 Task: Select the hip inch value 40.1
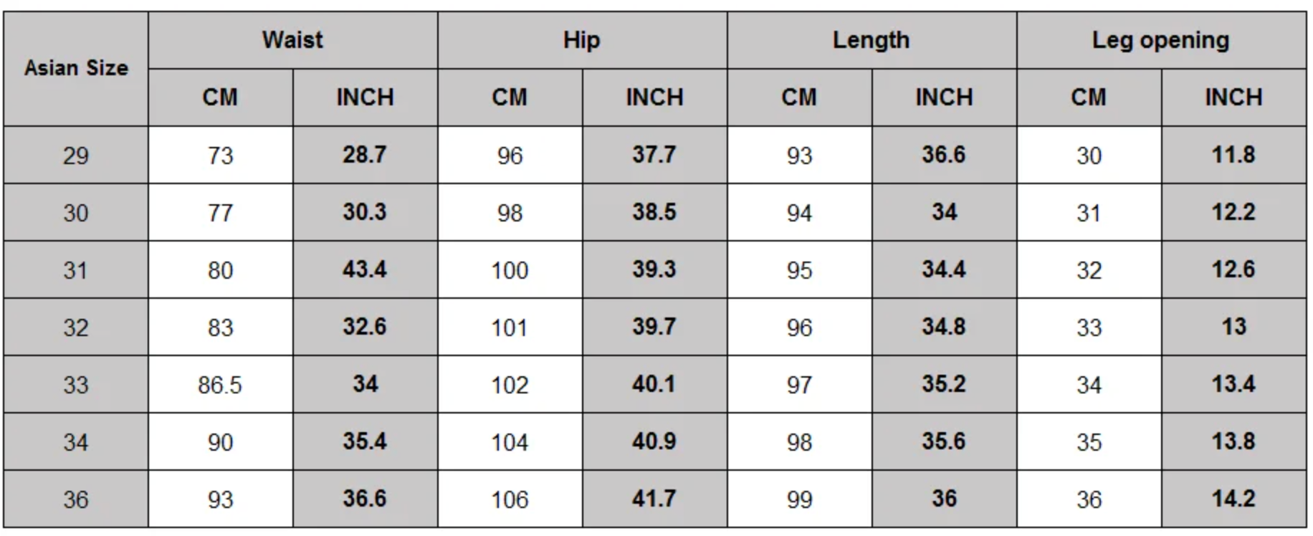coord(654,384)
